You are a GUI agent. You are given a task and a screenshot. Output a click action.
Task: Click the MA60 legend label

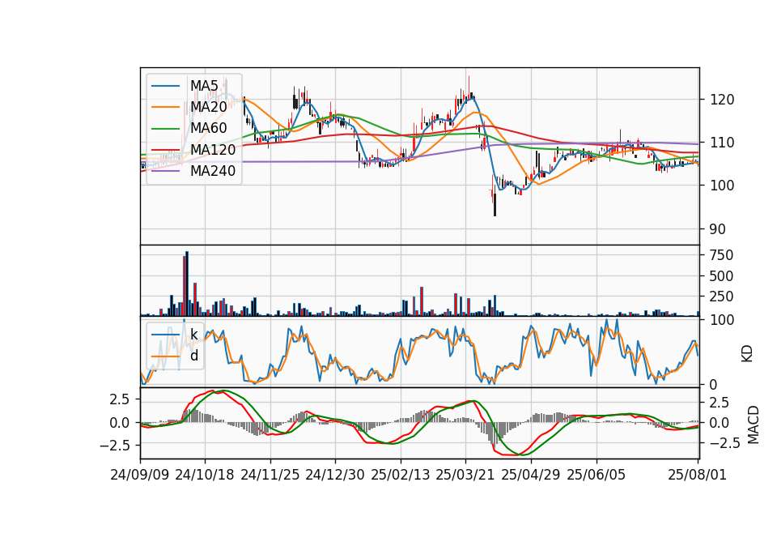pyautogui.click(x=209, y=128)
